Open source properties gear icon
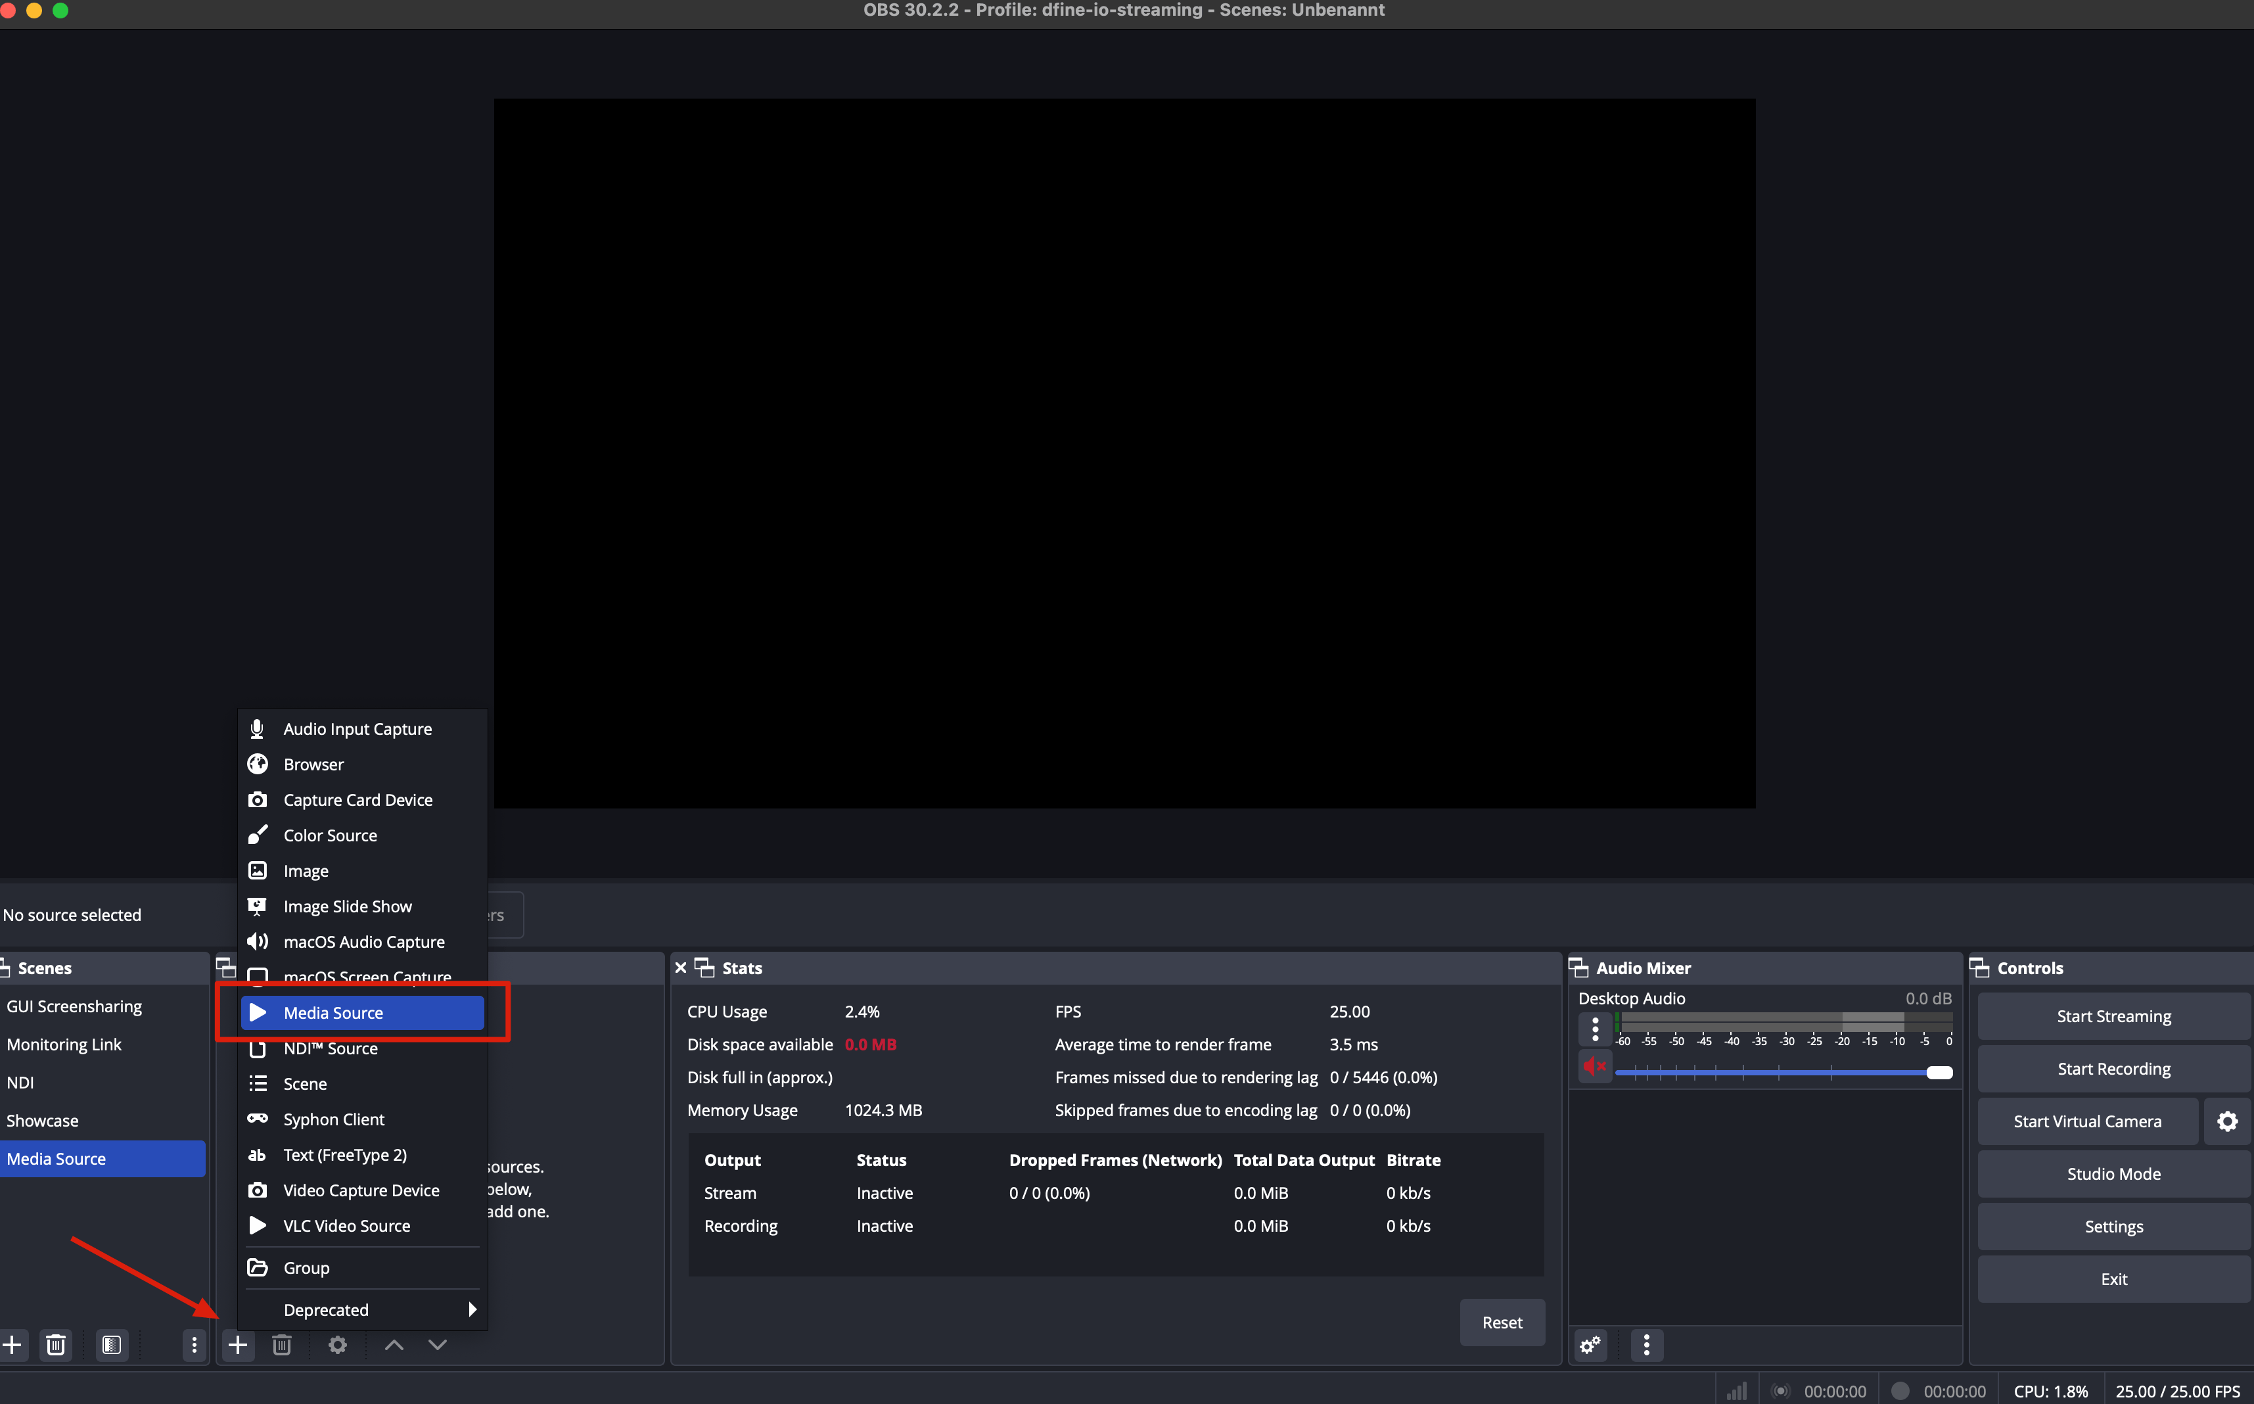2254x1404 pixels. pyautogui.click(x=338, y=1345)
